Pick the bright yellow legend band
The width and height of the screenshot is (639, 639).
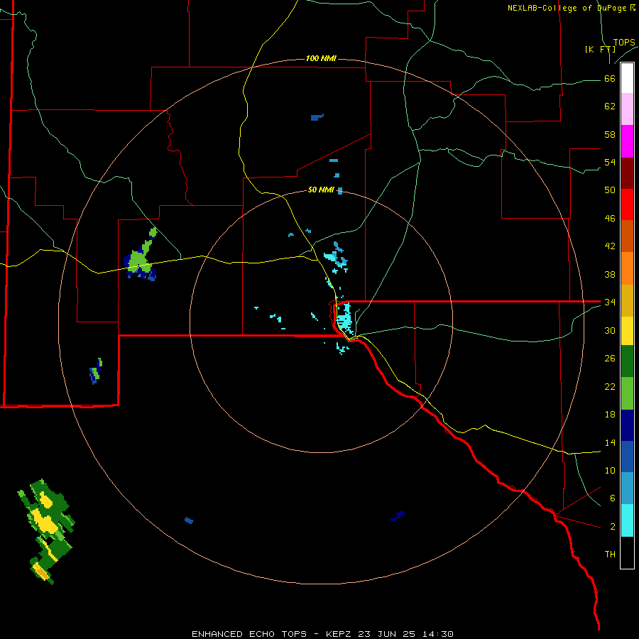(x=627, y=331)
